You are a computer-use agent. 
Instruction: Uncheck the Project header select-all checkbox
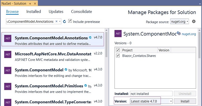(118, 50)
